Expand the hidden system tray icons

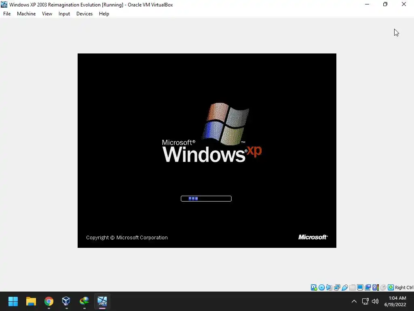pos(354,301)
